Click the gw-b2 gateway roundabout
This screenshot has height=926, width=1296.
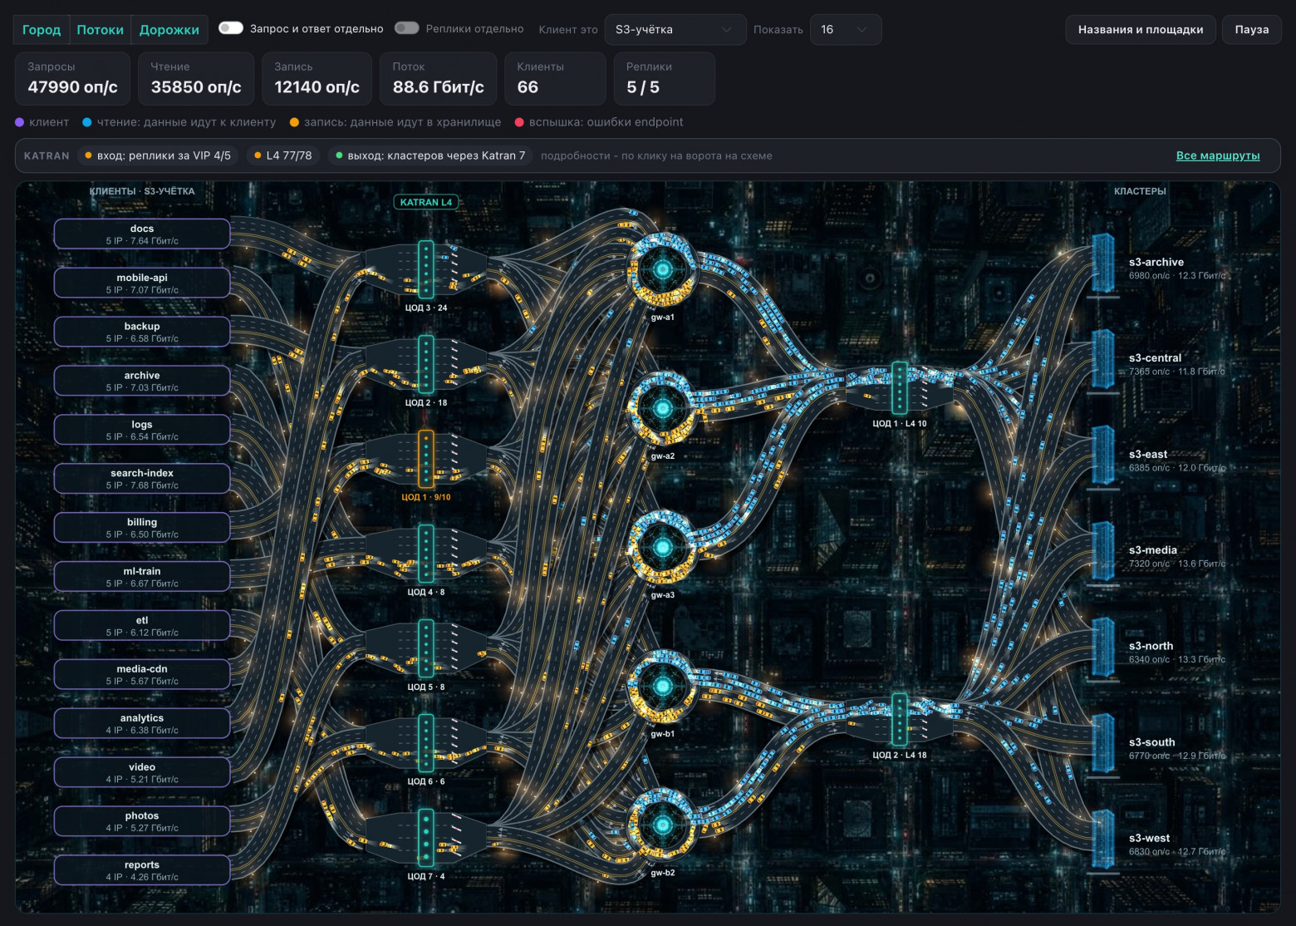tap(662, 825)
